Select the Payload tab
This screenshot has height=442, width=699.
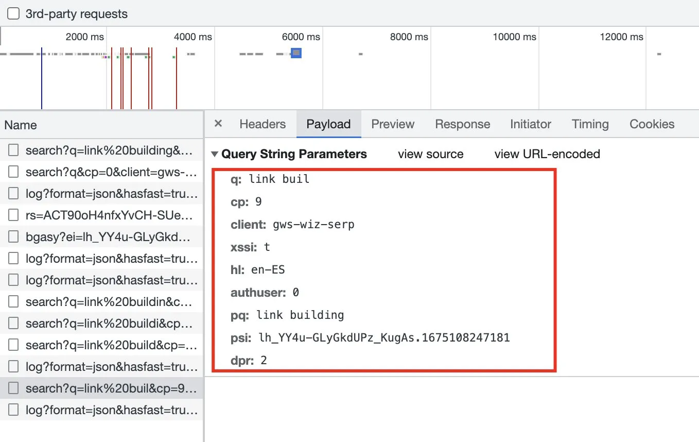328,124
